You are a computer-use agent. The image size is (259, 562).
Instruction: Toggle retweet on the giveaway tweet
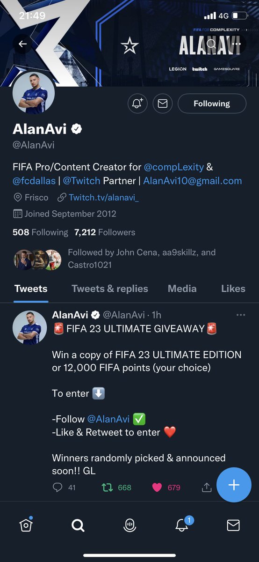click(117, 488)
